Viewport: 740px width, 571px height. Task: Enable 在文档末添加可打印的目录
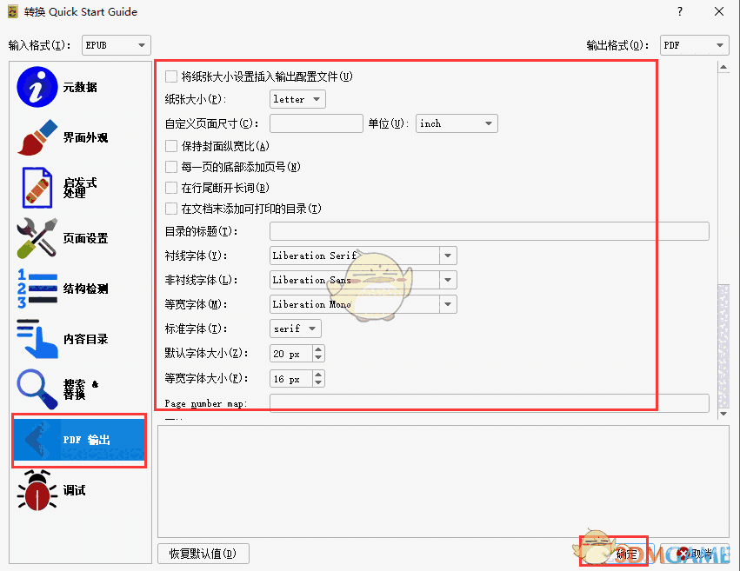click(171, 209)
